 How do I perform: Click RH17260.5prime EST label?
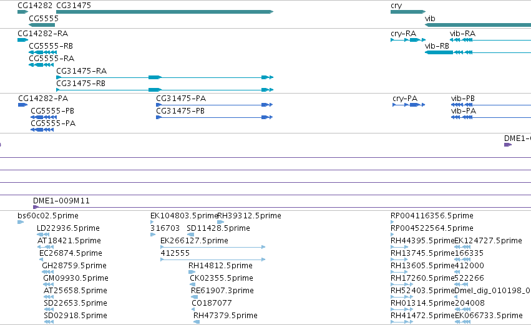pos(422,278)
